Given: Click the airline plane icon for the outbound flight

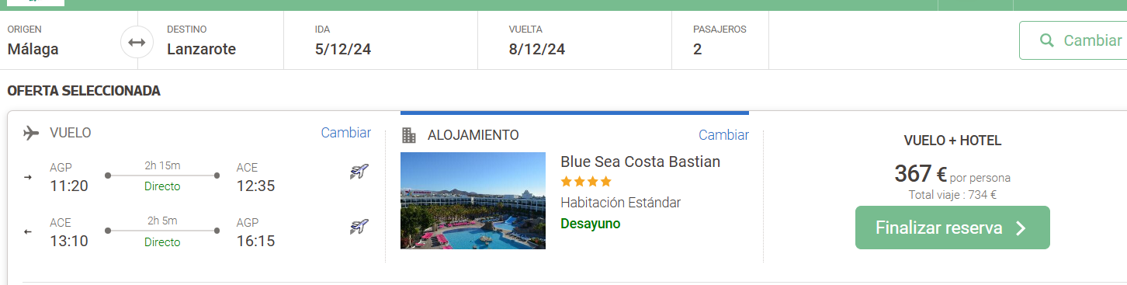Looking at the screenshot, I should 359,172.
